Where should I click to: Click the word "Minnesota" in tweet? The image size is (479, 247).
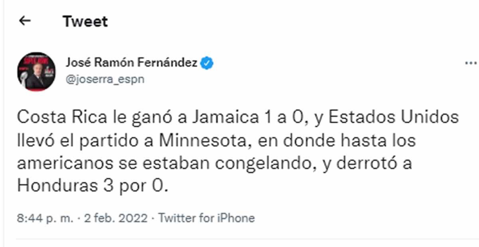tap(201, 141)
